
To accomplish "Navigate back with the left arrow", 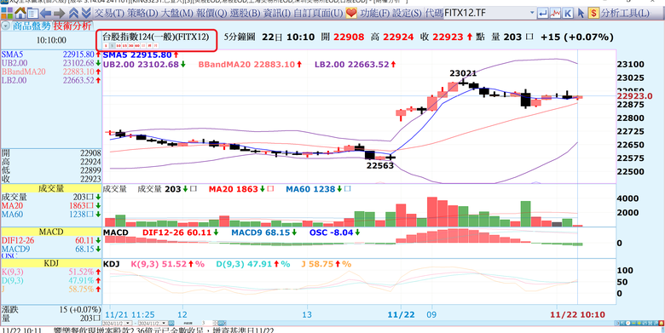I will [x=45, y=13].
